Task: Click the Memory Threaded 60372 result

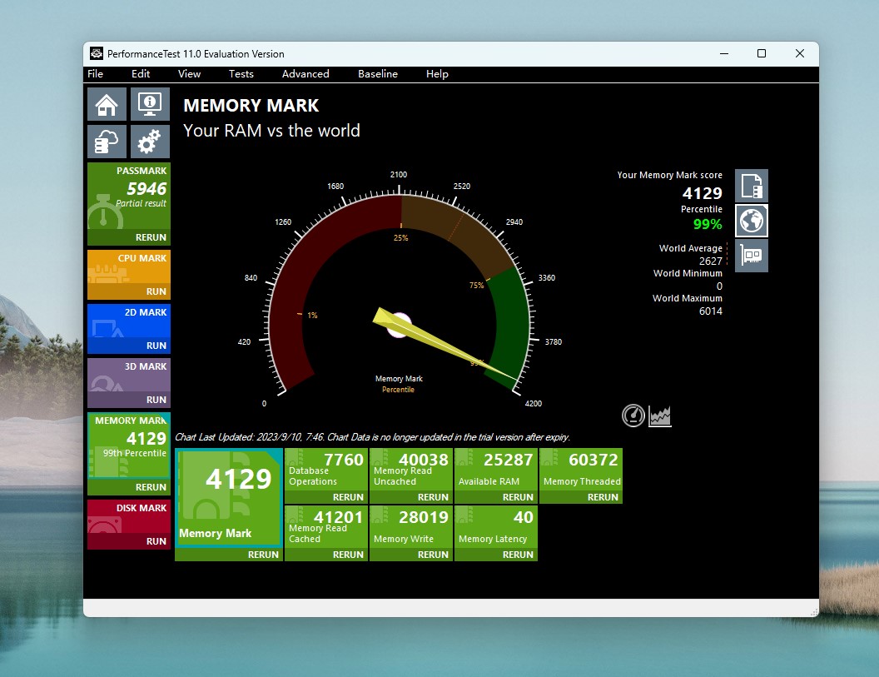Action: tap(581, 470)
